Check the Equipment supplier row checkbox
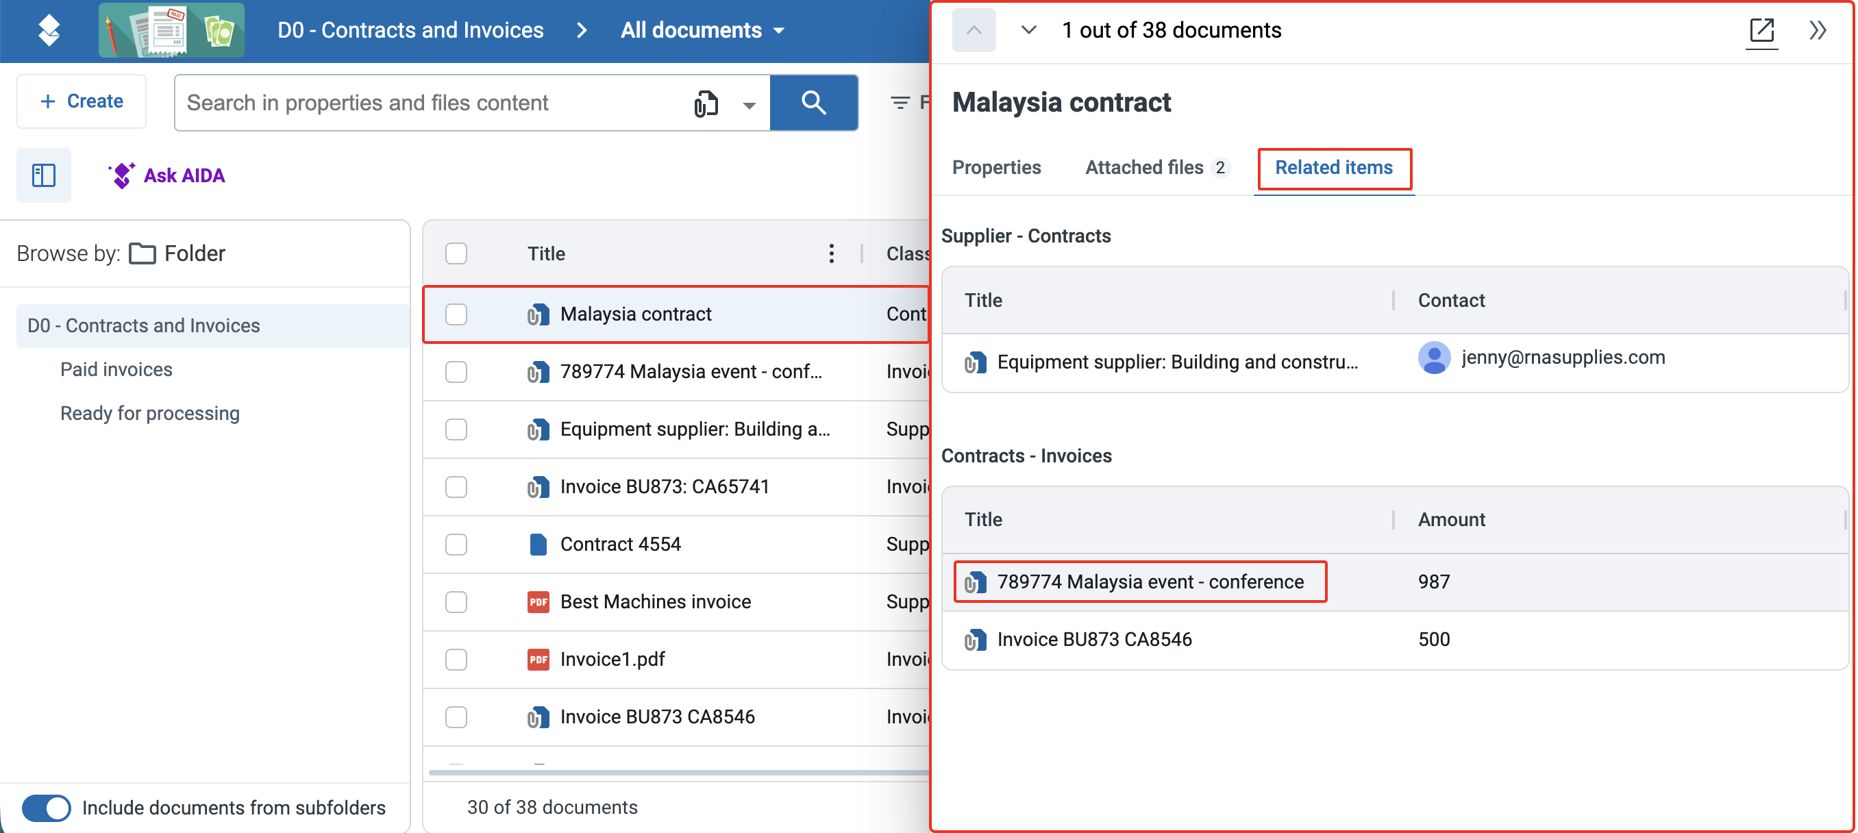This screenshot has height=833, width=1858. [456, 430]
